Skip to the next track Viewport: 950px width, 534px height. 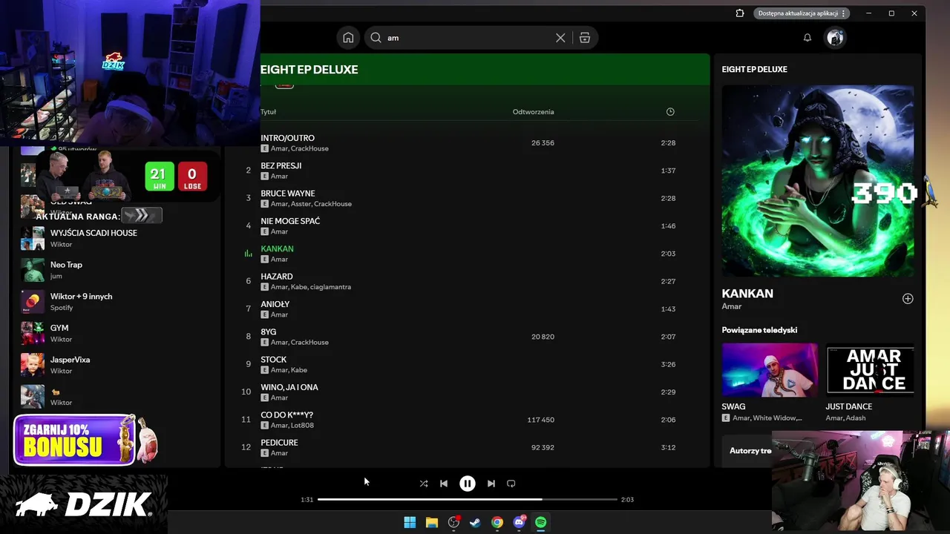pyautogui.click(x=491, y=484)
